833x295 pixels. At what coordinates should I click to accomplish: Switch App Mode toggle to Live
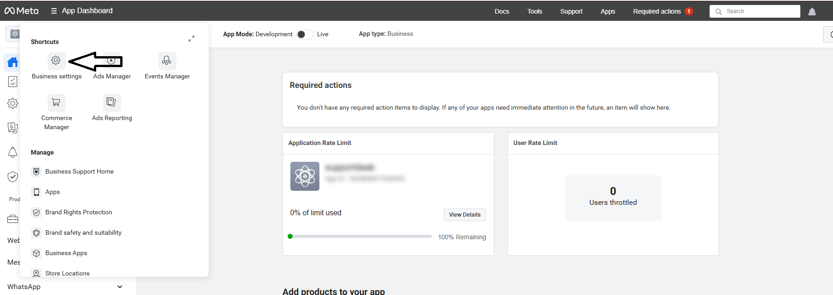click(x=305, y=34)
